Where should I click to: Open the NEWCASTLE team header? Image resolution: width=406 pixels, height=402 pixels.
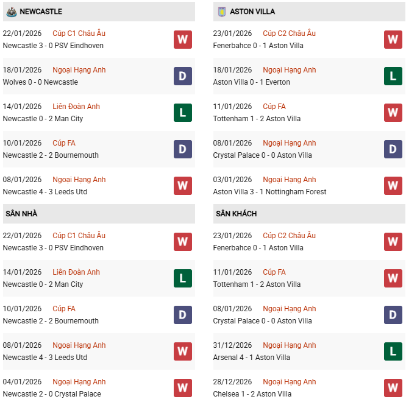point(41,12)
